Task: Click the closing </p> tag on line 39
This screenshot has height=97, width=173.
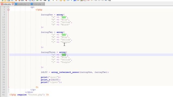Action: [33, 90]
